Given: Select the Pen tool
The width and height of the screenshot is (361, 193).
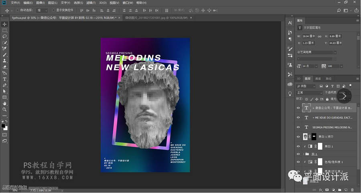Looking at the screenshot, I should (x=4, y=85).
